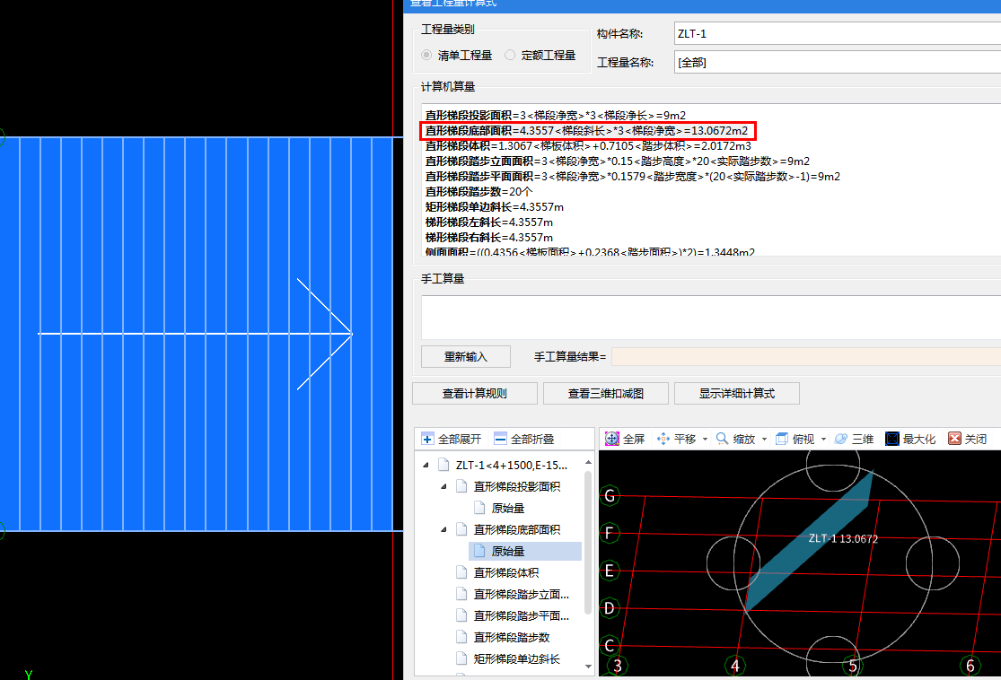Open dropdown arrow next to 缩放

point(764,439)
